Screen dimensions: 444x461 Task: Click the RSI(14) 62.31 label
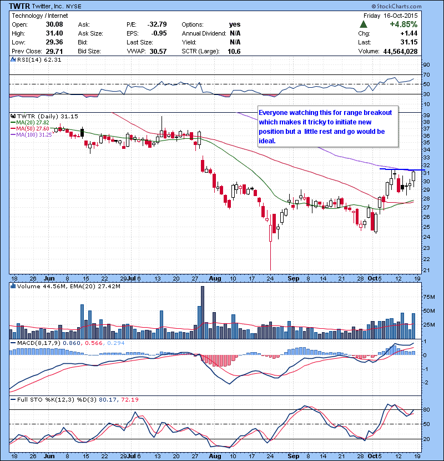(39, 59)
